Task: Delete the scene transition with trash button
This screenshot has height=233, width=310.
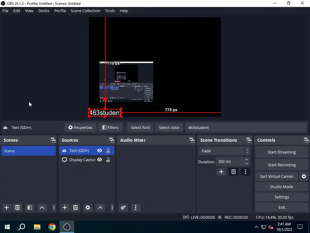Action: [x=233, y=172]
